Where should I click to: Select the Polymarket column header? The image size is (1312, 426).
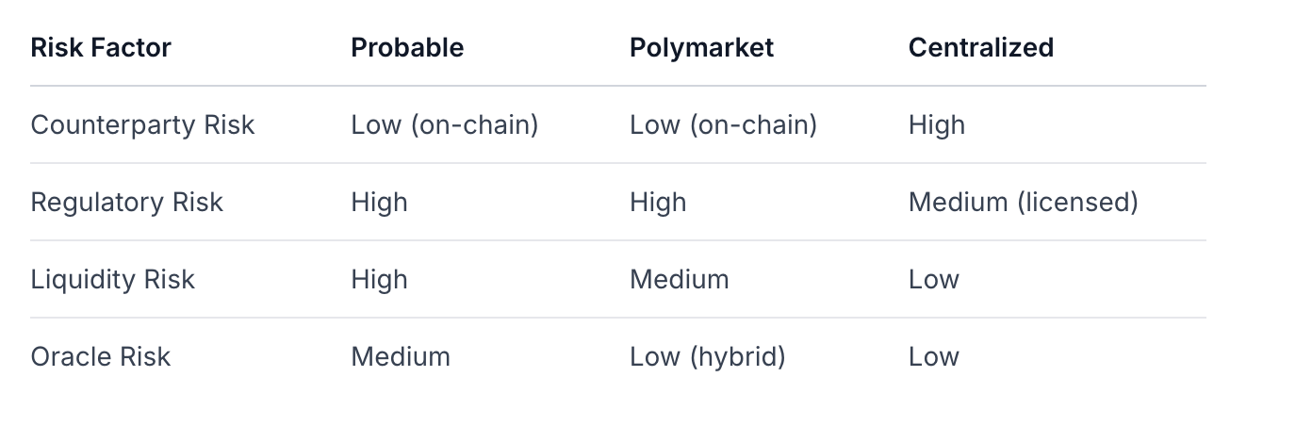point(701,48)
